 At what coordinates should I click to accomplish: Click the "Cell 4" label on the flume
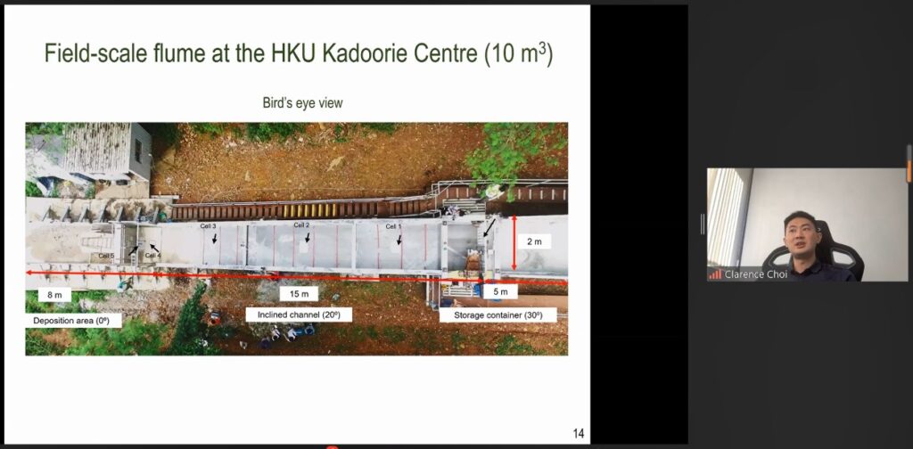[152, 256]
